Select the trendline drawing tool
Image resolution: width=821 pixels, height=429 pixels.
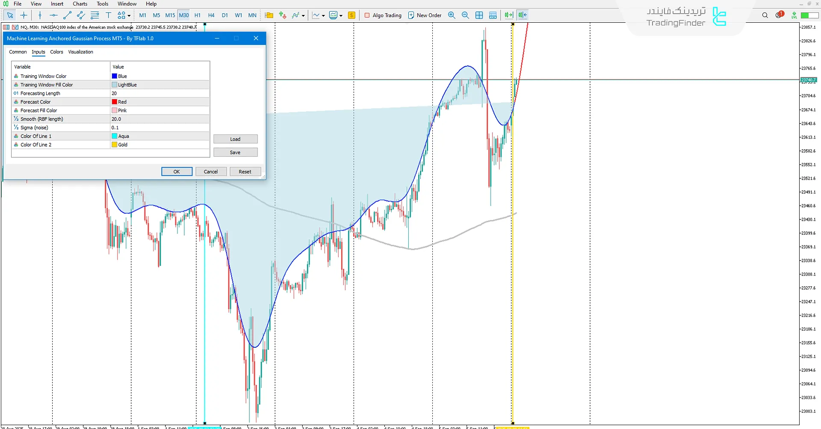click(x=67, y=15)
